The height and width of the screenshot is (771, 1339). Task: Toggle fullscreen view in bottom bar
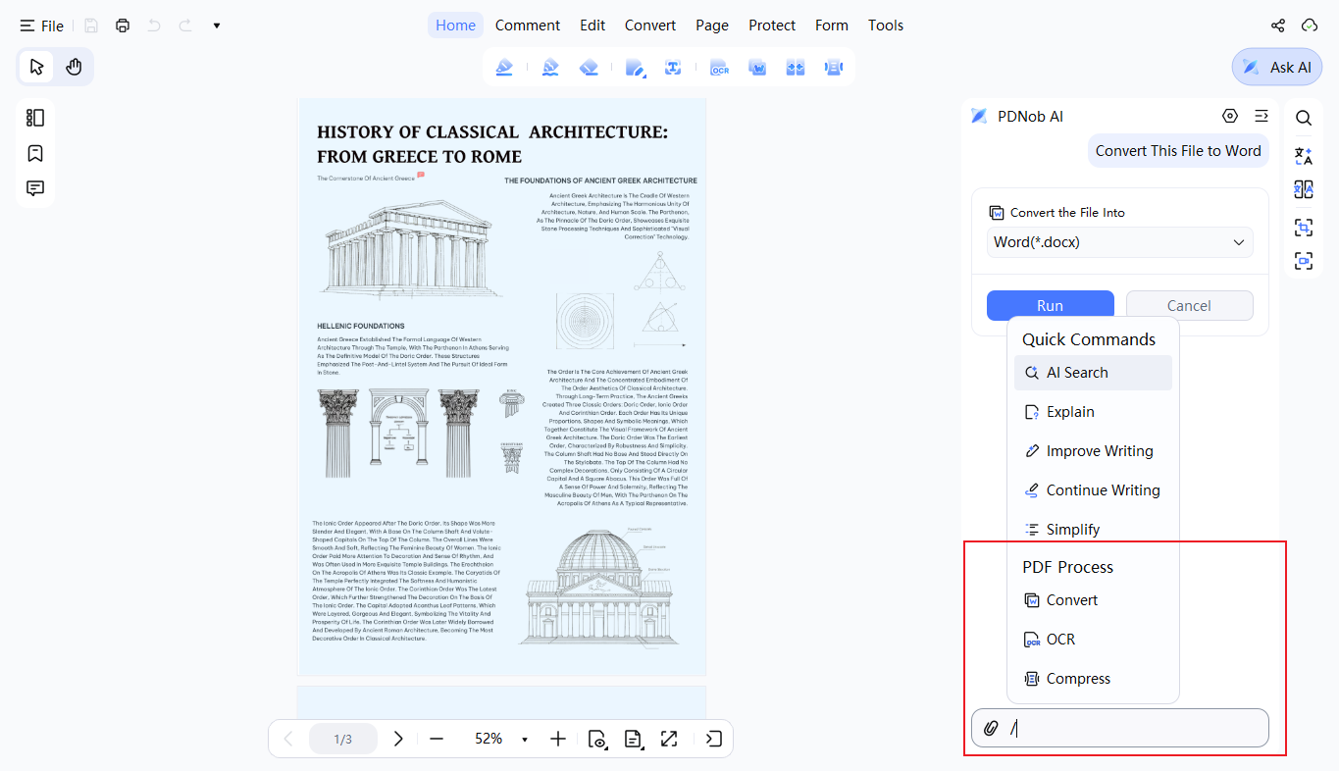(669, 739)
